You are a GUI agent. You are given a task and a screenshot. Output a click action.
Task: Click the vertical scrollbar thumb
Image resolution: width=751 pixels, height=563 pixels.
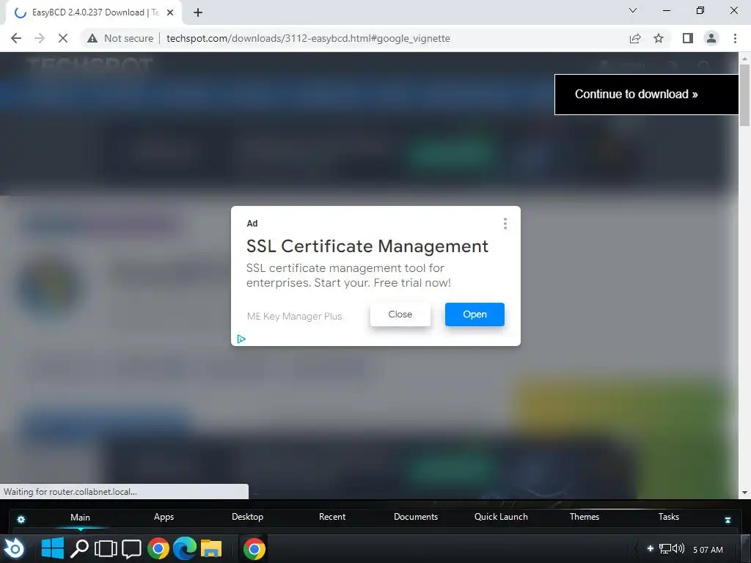point(744,95)
